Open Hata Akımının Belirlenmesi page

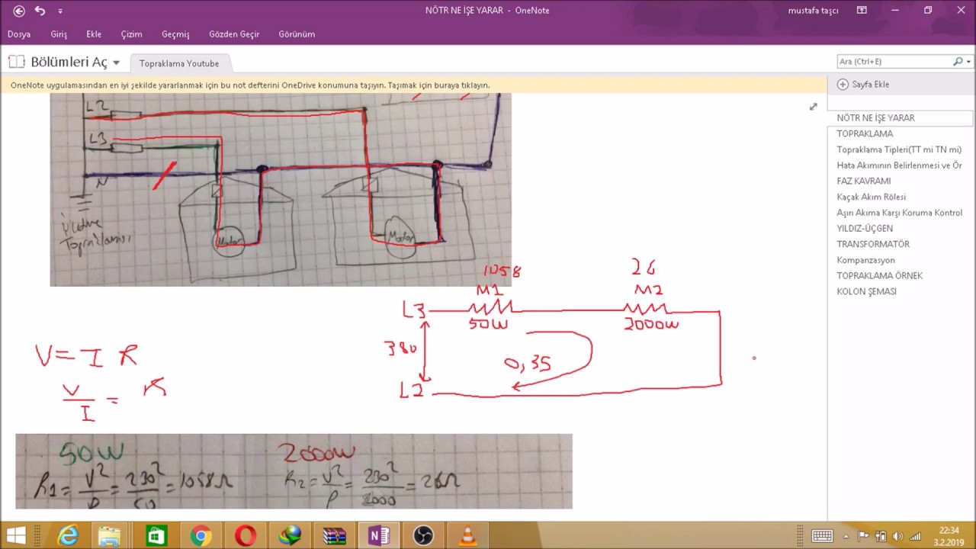[x=900, y=165]
